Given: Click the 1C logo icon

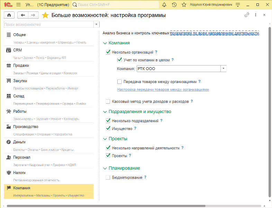Looking at the screenshot, I should click(8, 5).
